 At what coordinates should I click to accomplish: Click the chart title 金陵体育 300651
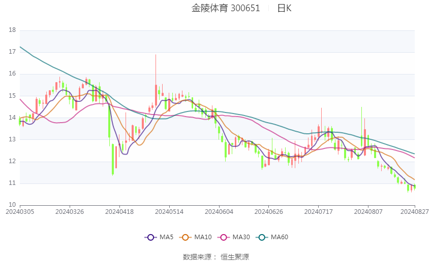226,8
